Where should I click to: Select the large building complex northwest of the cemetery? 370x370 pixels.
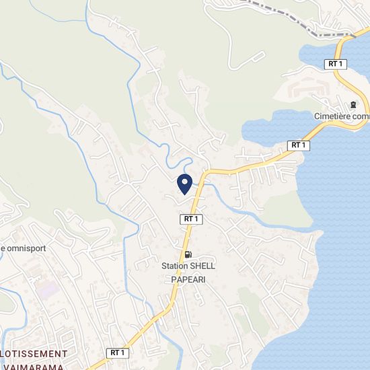(308, 87)
